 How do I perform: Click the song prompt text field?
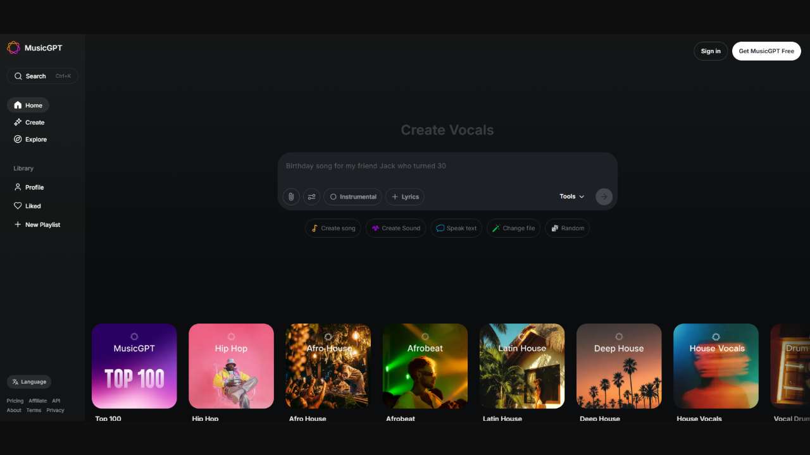pos(447,166)
